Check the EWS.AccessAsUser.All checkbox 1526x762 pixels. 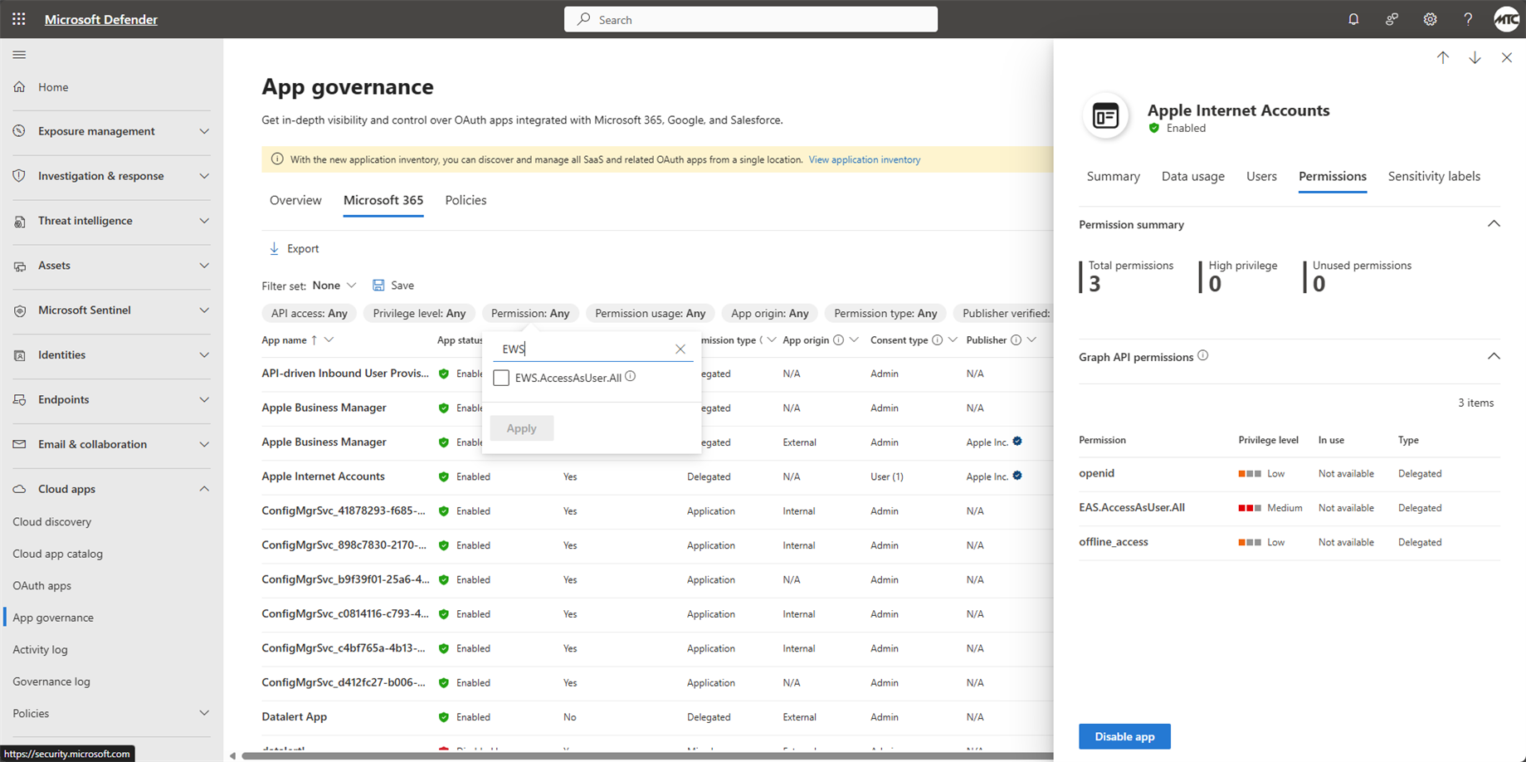pos(501,378)
